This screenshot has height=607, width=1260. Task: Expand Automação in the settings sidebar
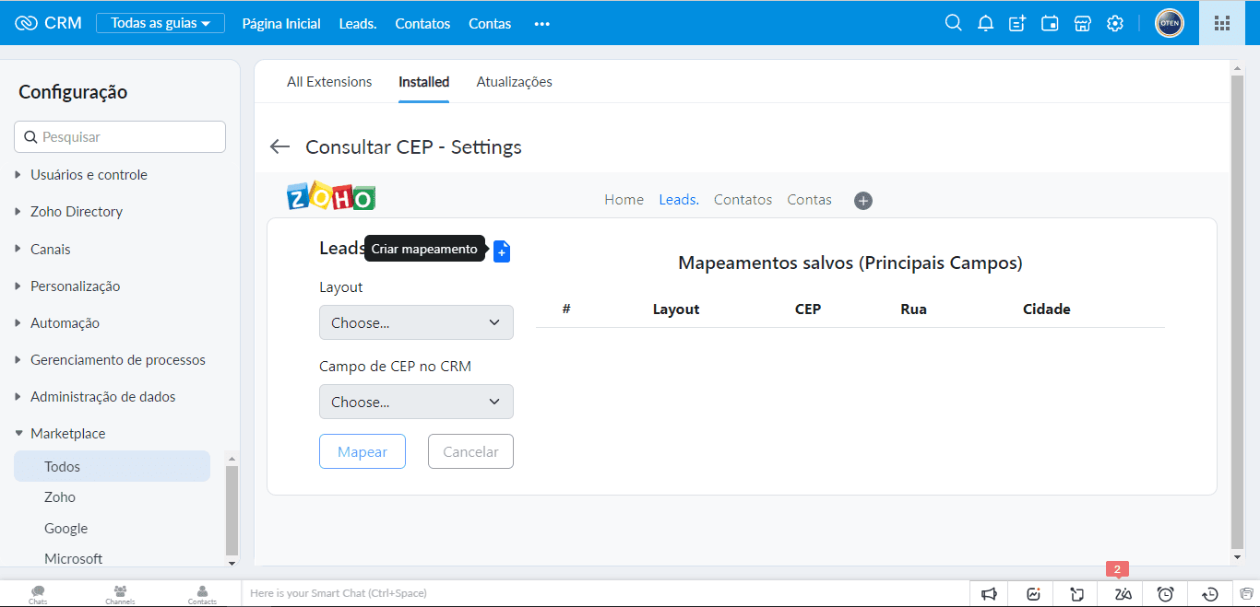(x=65, y=323)
